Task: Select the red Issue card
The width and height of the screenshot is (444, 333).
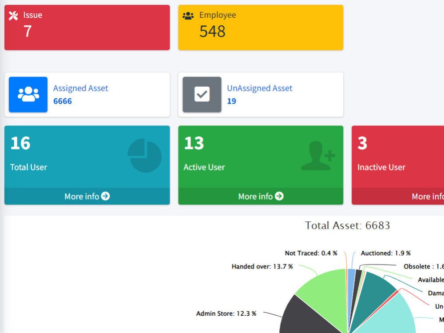Action: point(87,28)
